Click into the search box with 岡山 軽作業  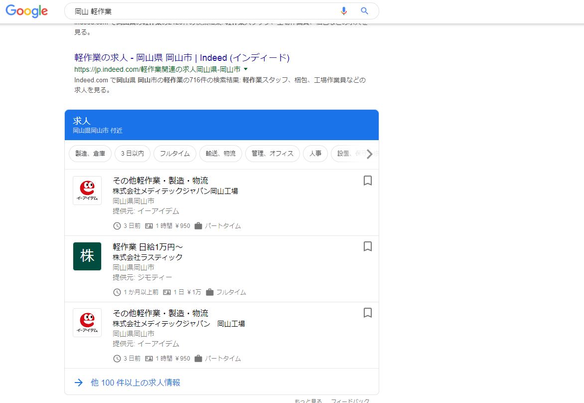199,11
